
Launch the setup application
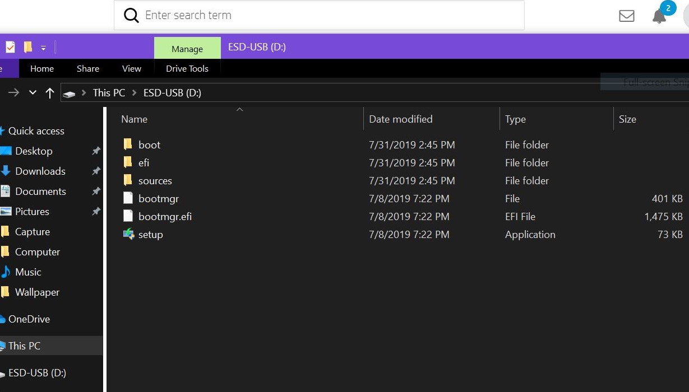150,234
